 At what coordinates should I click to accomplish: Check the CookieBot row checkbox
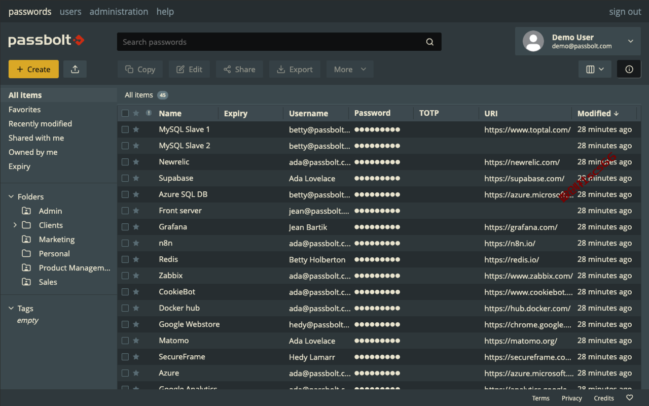pos(125,292)
